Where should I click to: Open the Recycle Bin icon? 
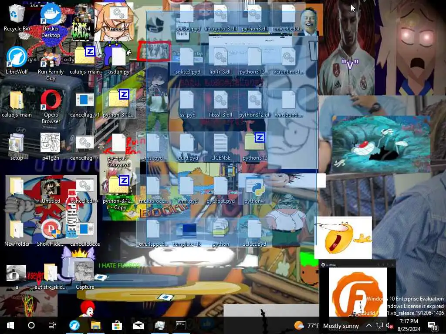tap(17, 17)
